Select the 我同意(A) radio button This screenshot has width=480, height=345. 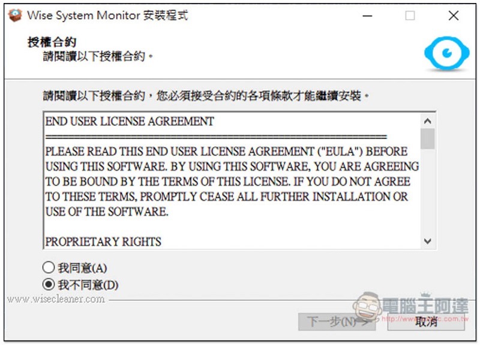(49, 267)
